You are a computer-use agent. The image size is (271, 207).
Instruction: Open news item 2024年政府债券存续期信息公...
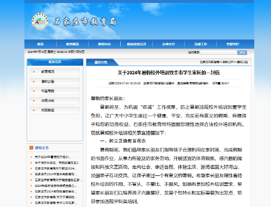[x=56, y=186]
